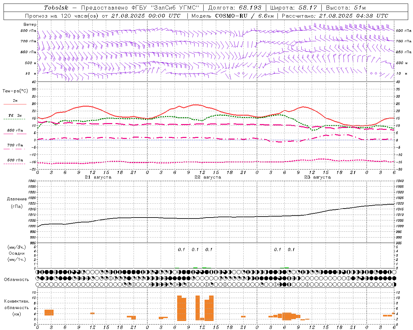
Task: Click the Td 2м dew point legend entry
Action: click(15, 115)
